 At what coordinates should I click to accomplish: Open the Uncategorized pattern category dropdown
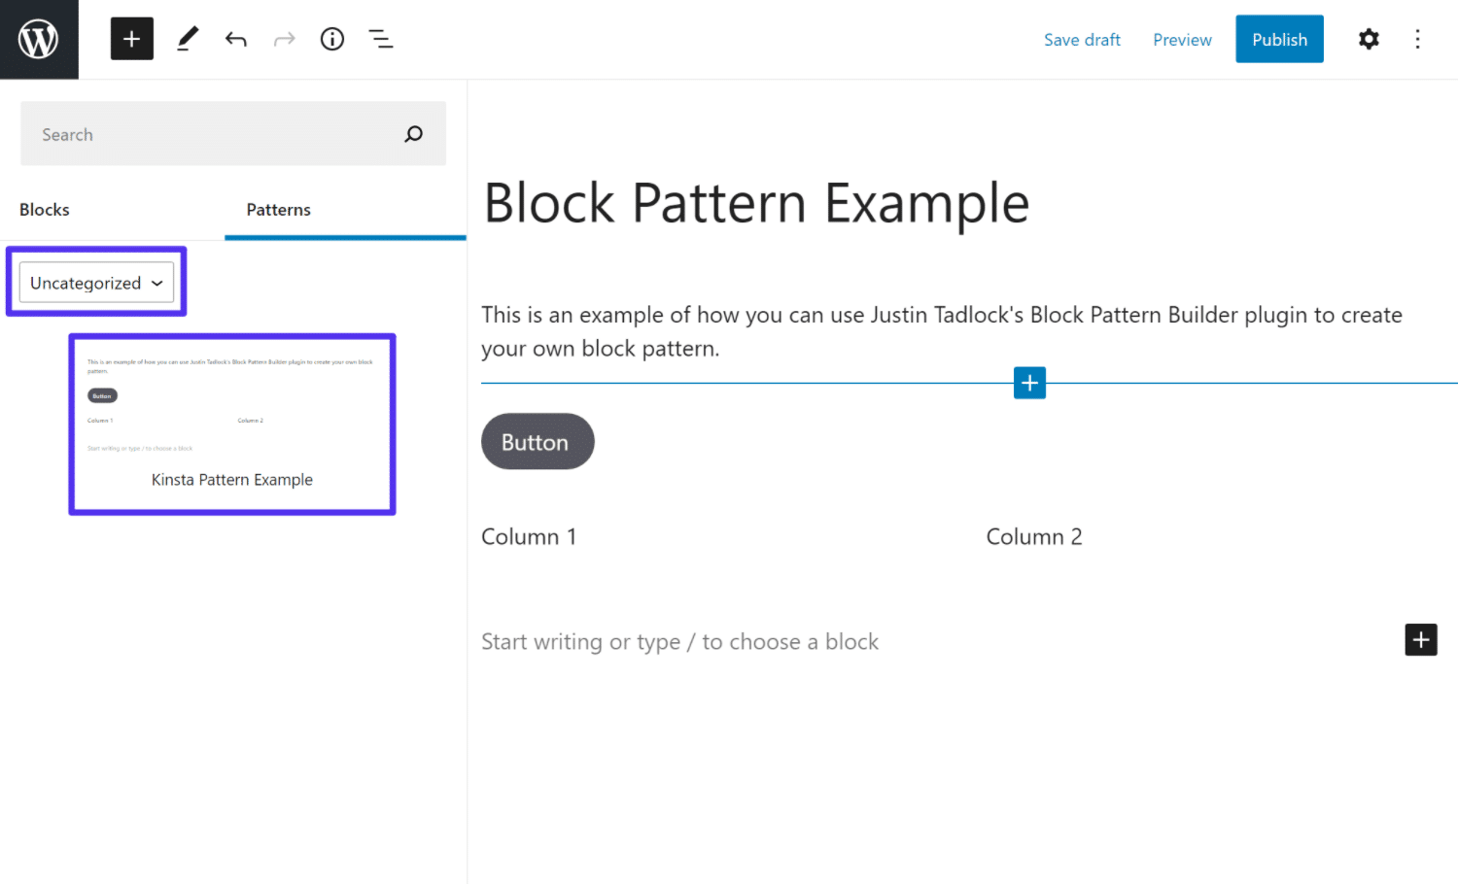click(95, 283)
